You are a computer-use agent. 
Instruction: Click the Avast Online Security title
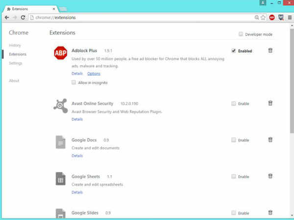click(x=93, y=104)
